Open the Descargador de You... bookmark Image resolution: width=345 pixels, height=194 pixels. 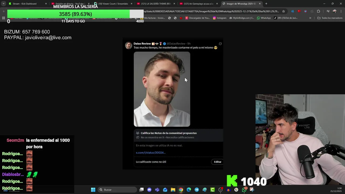197,18
